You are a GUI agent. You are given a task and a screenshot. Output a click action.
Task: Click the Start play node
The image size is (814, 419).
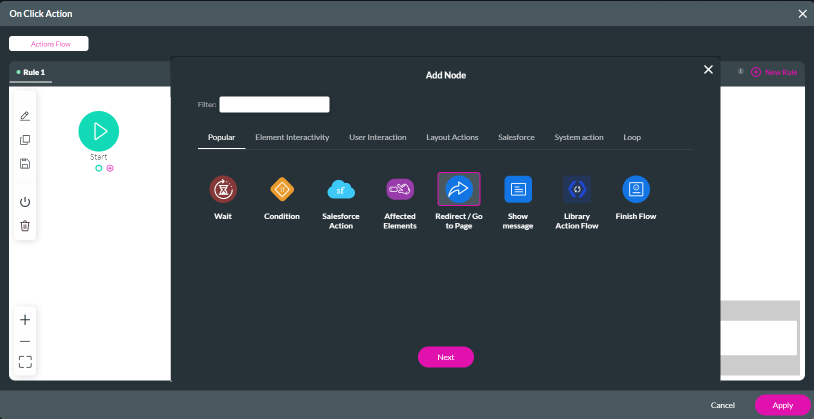tap(98, 131)
